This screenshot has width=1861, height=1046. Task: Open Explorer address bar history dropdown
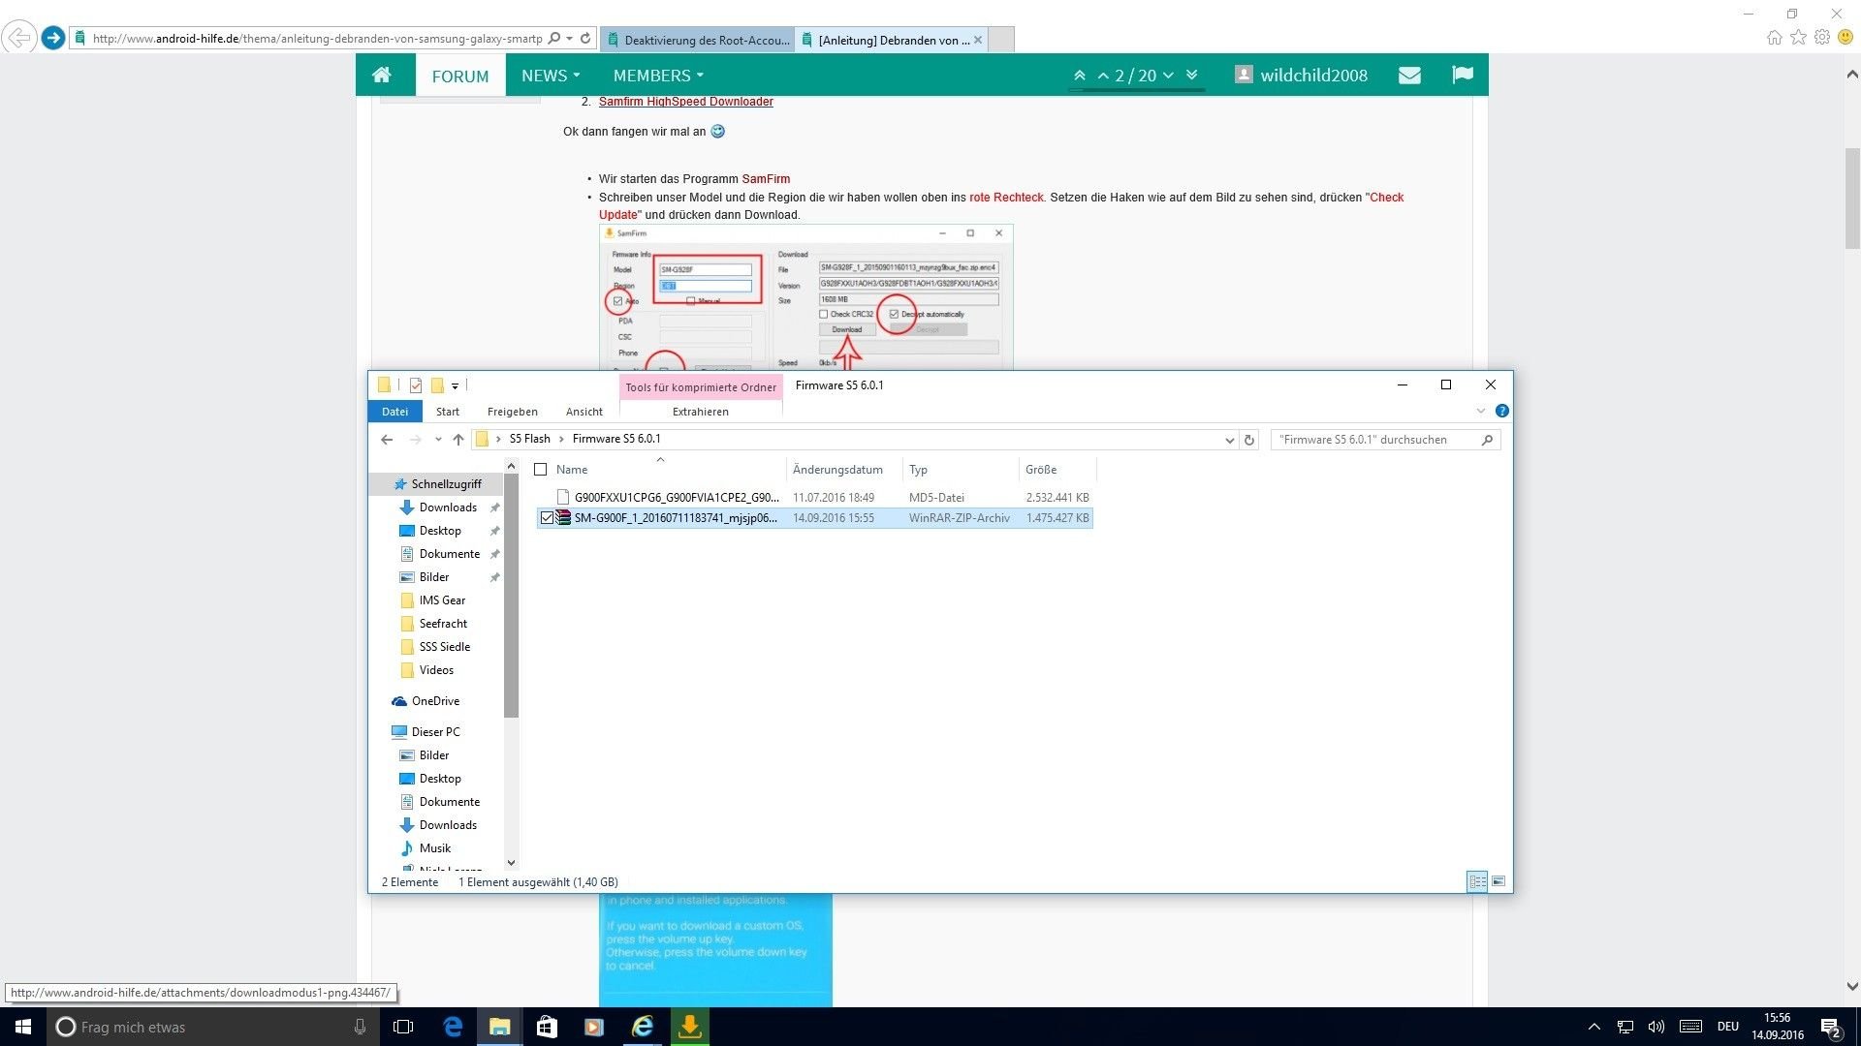coord(1229,440)
